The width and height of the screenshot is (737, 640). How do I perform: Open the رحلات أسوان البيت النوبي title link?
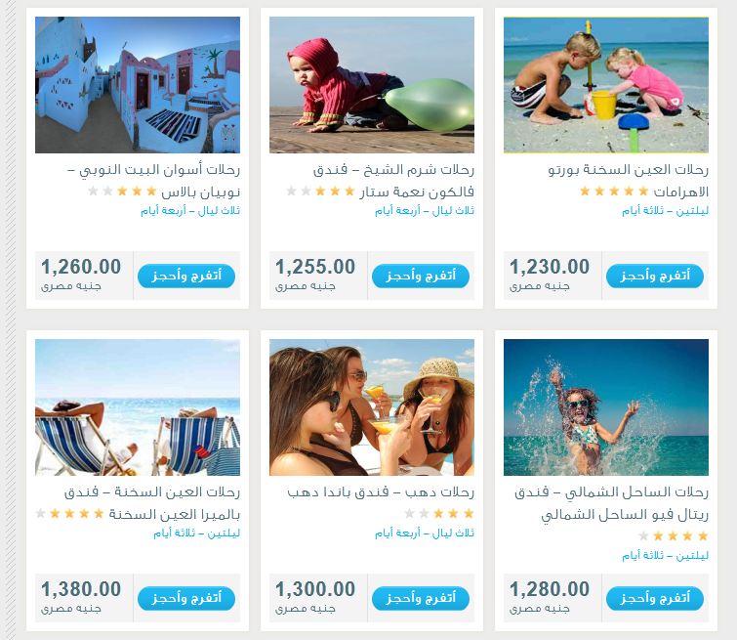pyautogui.click(x=153, y=181)
